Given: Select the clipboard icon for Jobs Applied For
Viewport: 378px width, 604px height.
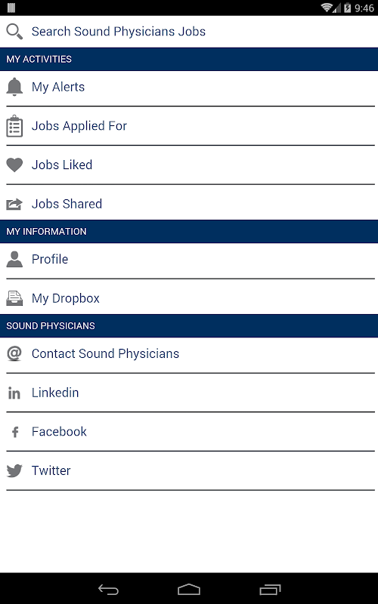Looking at the screenshot, I should coord(14,126).
